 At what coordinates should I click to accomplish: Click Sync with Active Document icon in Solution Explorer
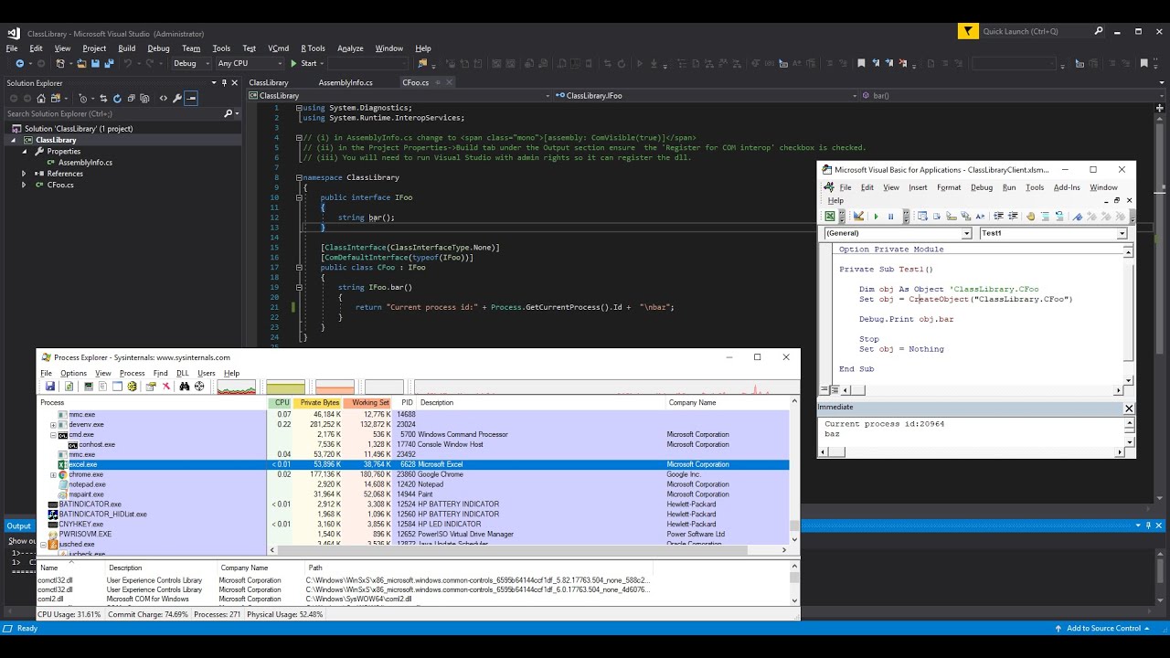pos(102,98)
